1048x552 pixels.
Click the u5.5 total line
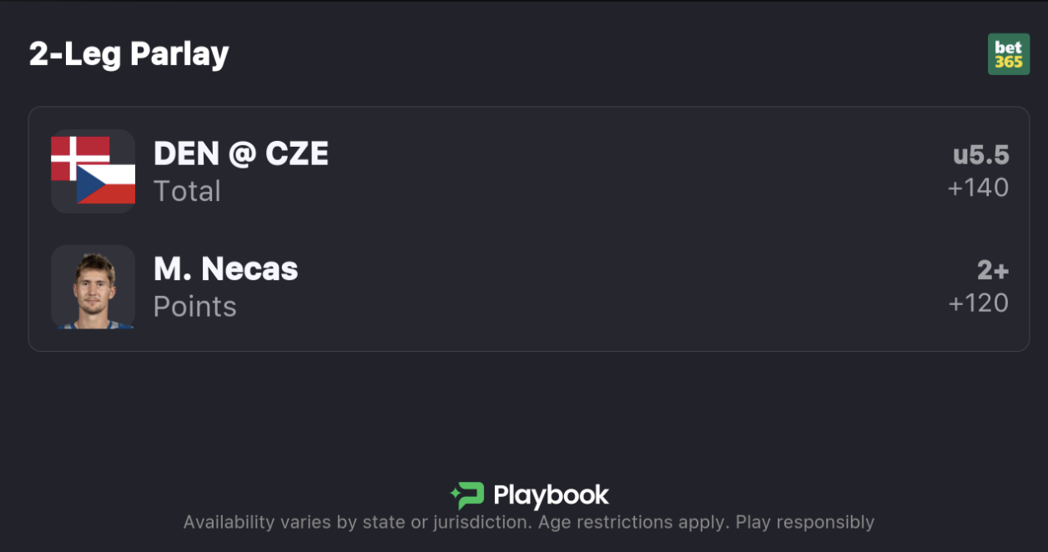click(980, 155)
